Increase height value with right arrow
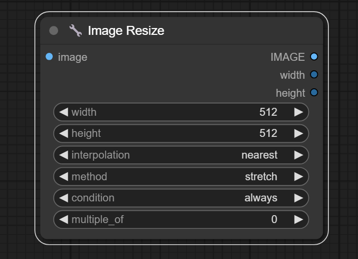 (298, 134)
